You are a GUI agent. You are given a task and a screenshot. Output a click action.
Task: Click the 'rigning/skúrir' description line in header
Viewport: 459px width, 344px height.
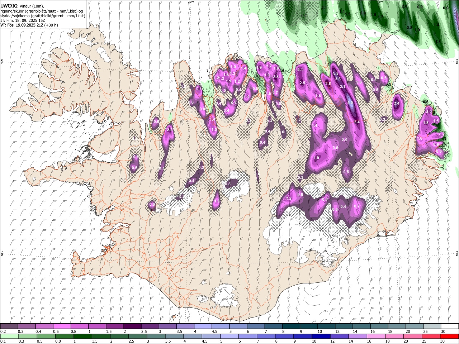pyautogui.click(x=41, y=11)
